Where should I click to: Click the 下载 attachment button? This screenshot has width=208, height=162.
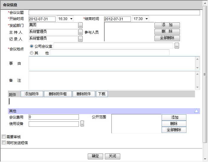102,94
